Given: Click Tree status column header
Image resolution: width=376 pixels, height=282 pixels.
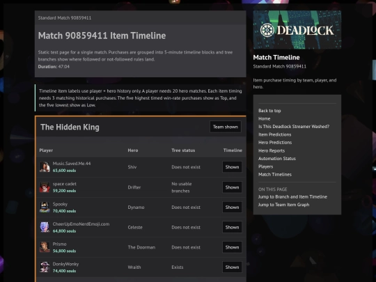Looking at the screenshot, I should [183, 150].
